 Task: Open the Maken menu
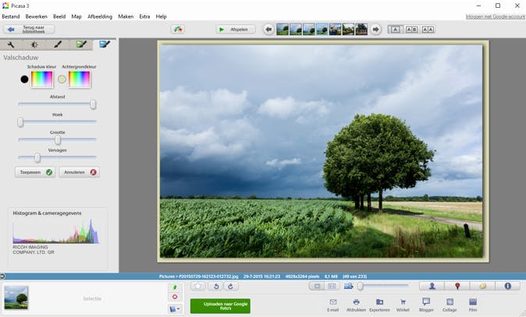pyautogui.click(x=126, y=16)
